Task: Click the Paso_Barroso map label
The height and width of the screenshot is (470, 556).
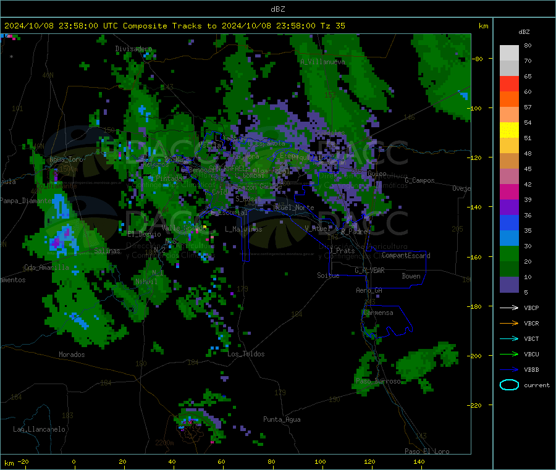Action: point(378,381)
